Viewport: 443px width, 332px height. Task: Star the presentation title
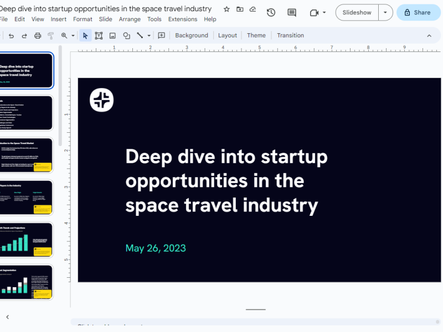point(226,9)
